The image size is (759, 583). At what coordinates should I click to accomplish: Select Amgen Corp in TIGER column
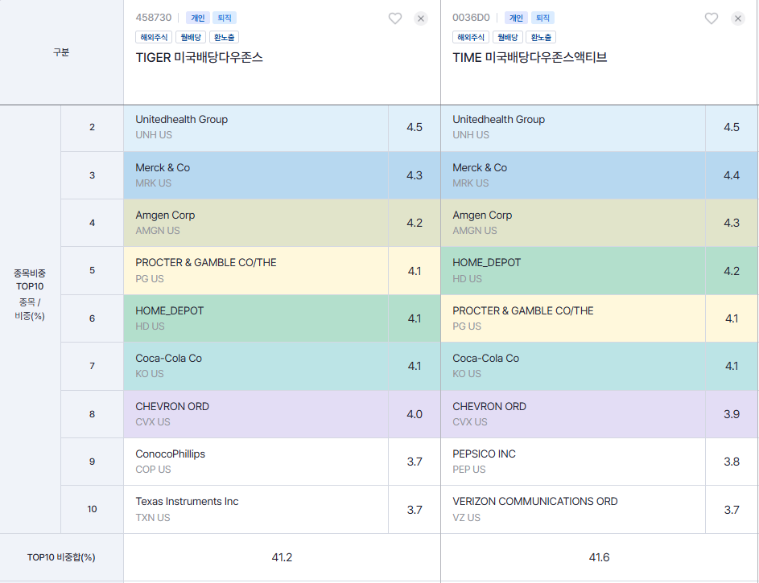tap(256, 223)
